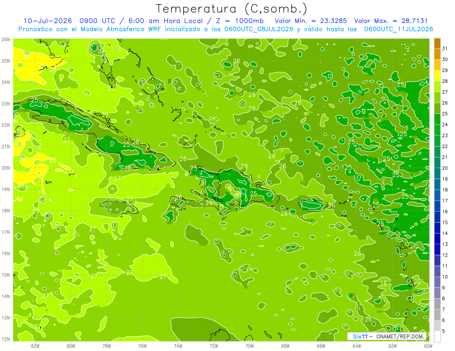This screenshot has height=351, width=455.
Task: Click the dark orange swatch above 31 on colorbar
Action: 437,43
